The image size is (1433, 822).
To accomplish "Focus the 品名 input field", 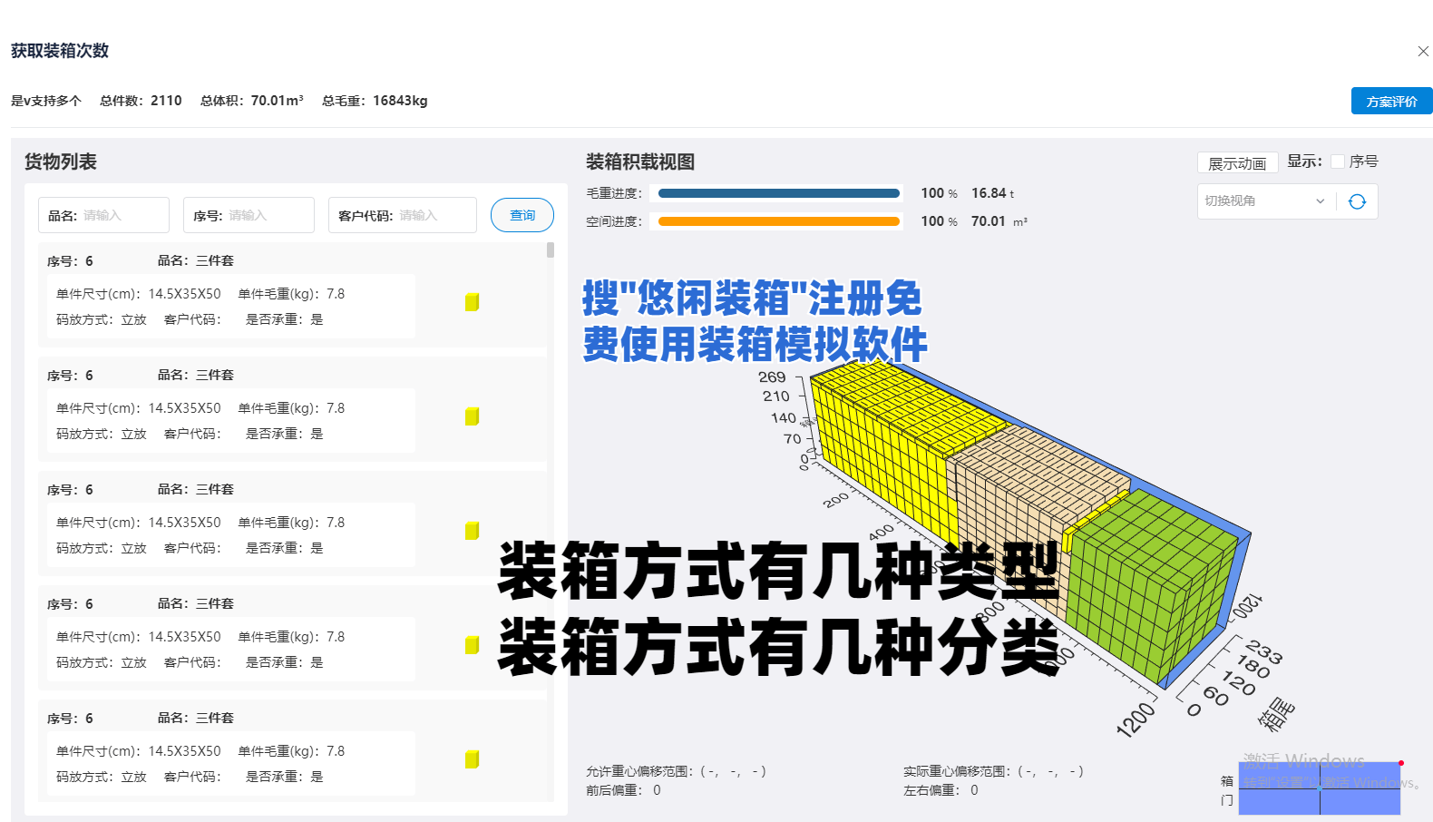I will point(103,215).
